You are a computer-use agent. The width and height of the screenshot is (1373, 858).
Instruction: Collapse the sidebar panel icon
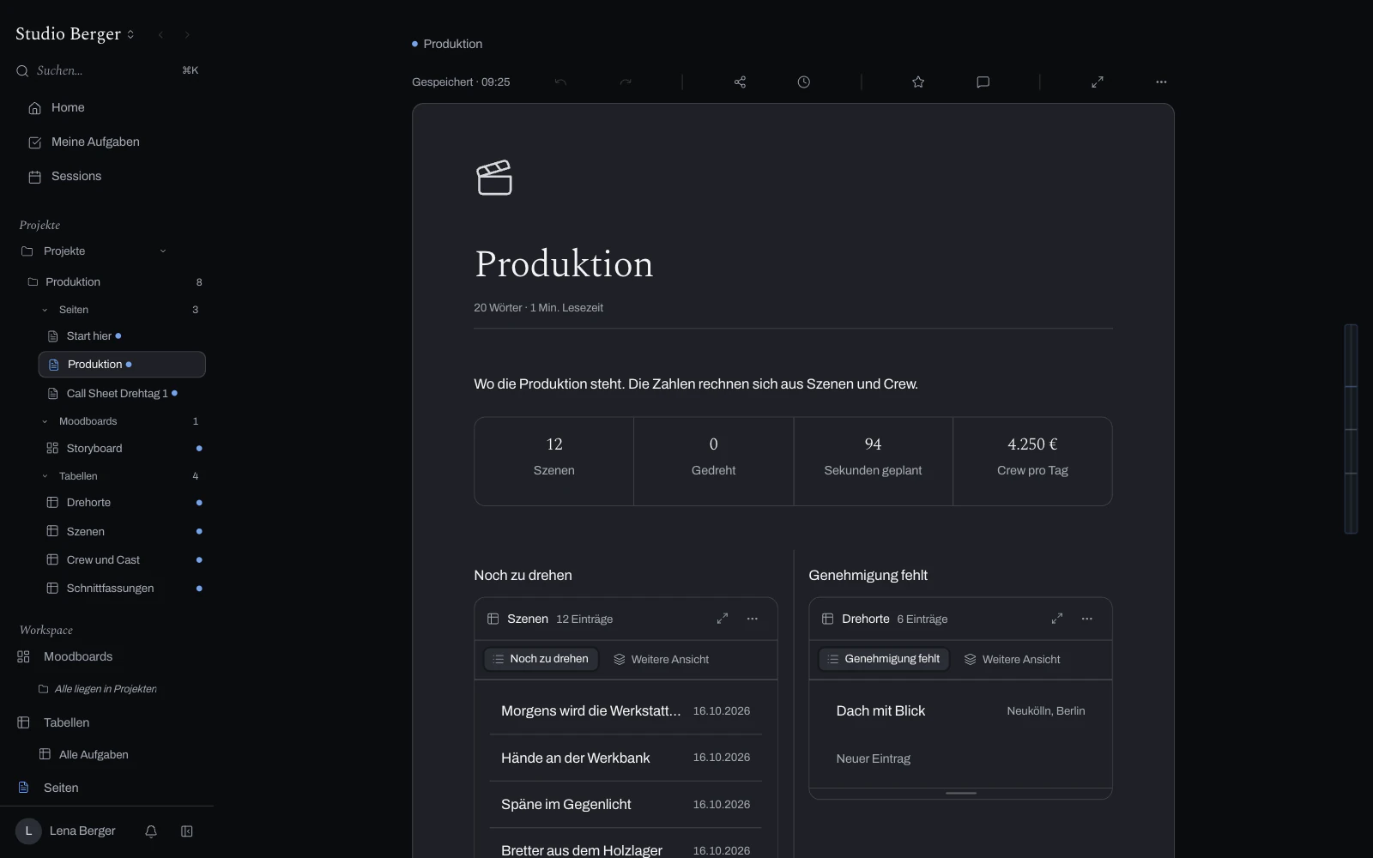[187, 831]
